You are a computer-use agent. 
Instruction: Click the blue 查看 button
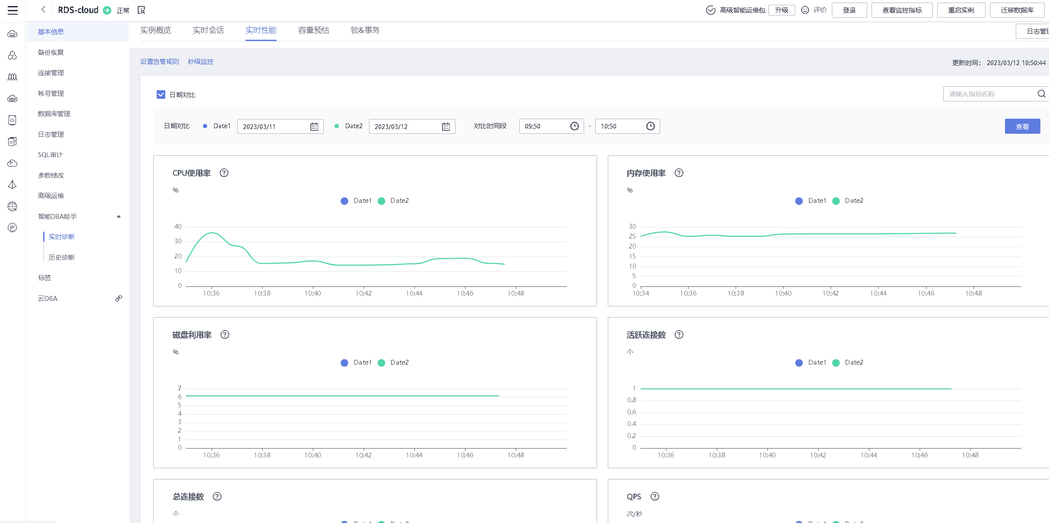coord(1022,126)
